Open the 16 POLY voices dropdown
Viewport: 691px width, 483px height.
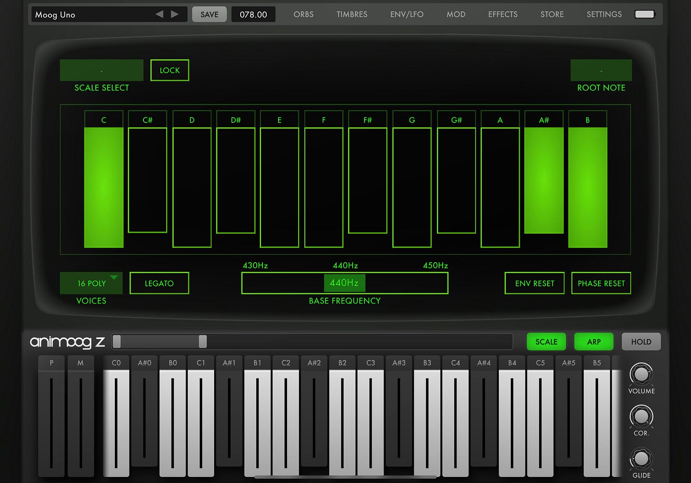coord(91,283)
